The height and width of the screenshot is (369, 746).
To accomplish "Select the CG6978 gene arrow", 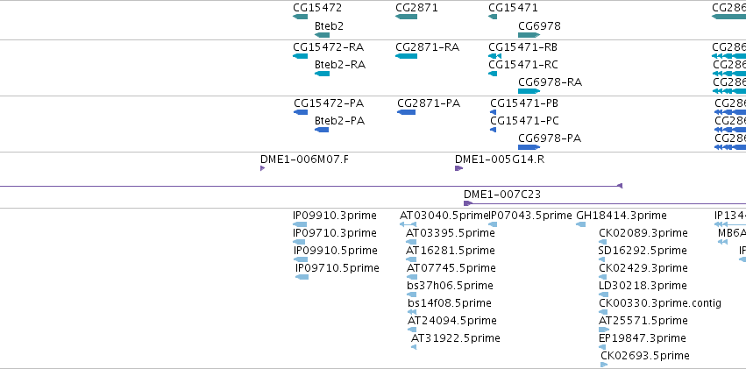I will click(529, 35).
